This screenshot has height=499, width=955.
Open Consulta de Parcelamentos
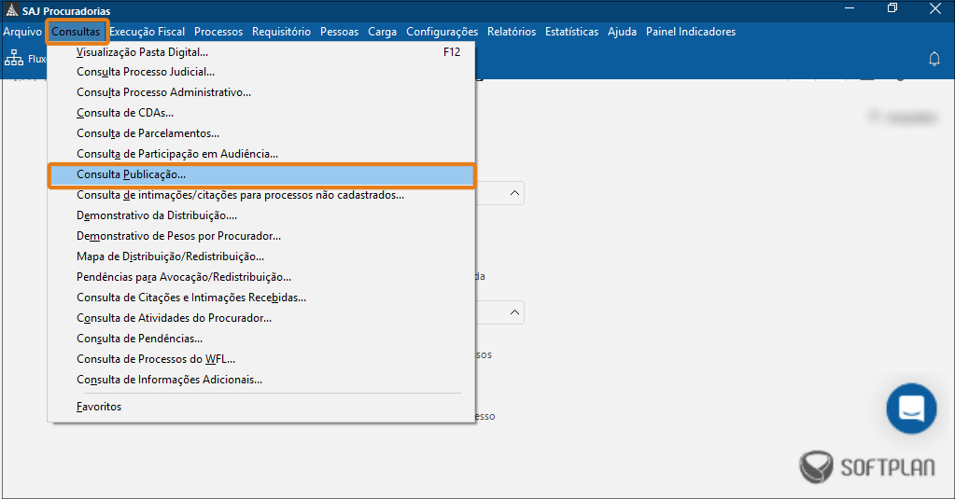tap(147, 133)
